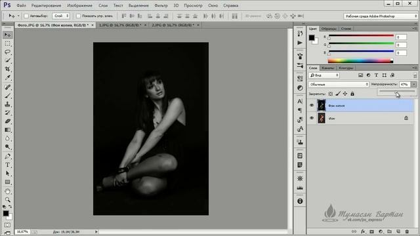Open the Layers panel flyout menu

click(x=414, y=68)
